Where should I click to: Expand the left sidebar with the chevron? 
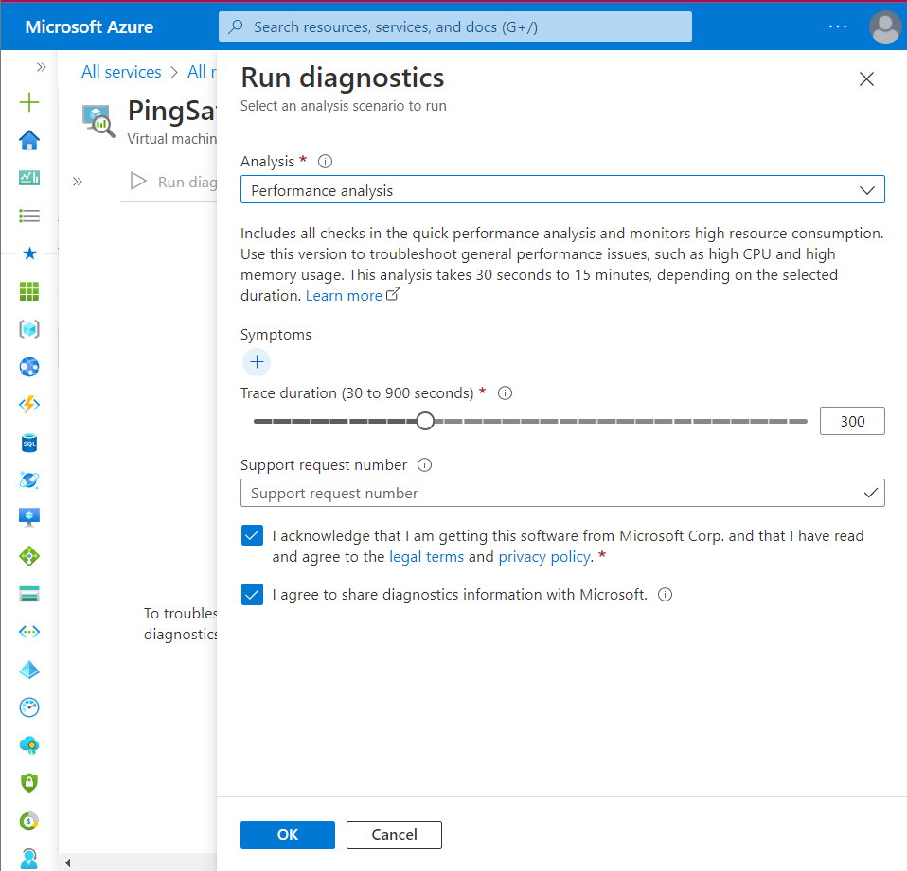click(41, 67)
